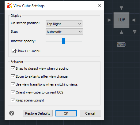Click the view cube's left-side right-pointing arrow
Screen dimensions: 140x125
tap(109, 20)
